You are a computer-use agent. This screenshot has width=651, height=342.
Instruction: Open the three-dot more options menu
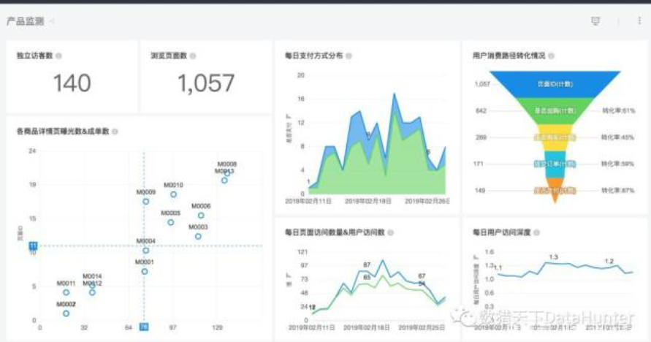coord(639,20)
